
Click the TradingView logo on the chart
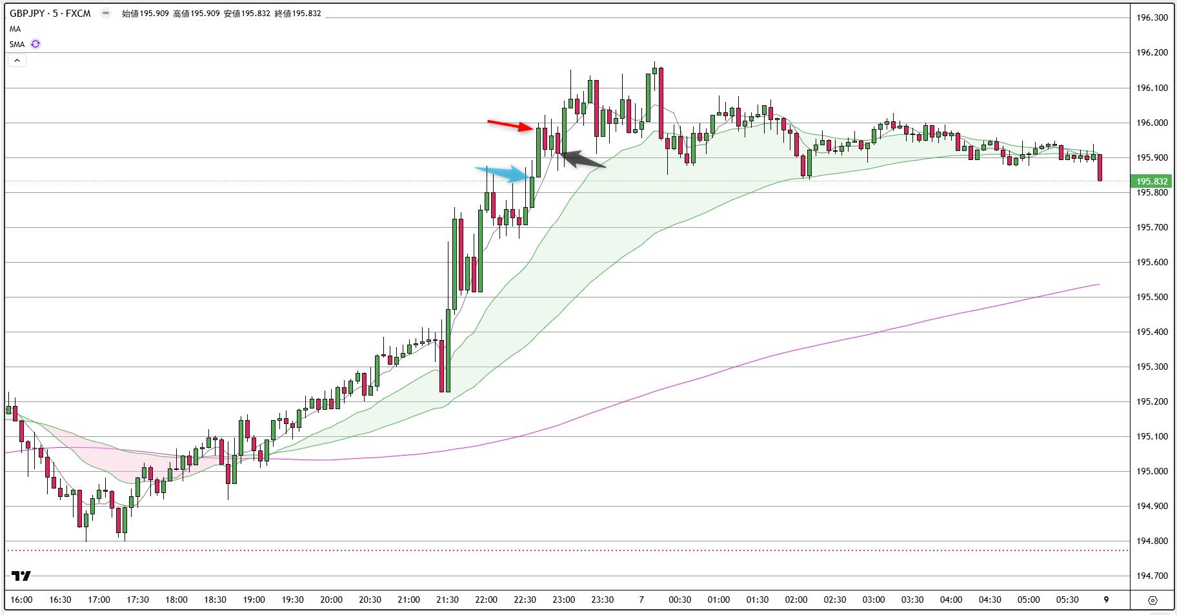click(x=21, y=576)
